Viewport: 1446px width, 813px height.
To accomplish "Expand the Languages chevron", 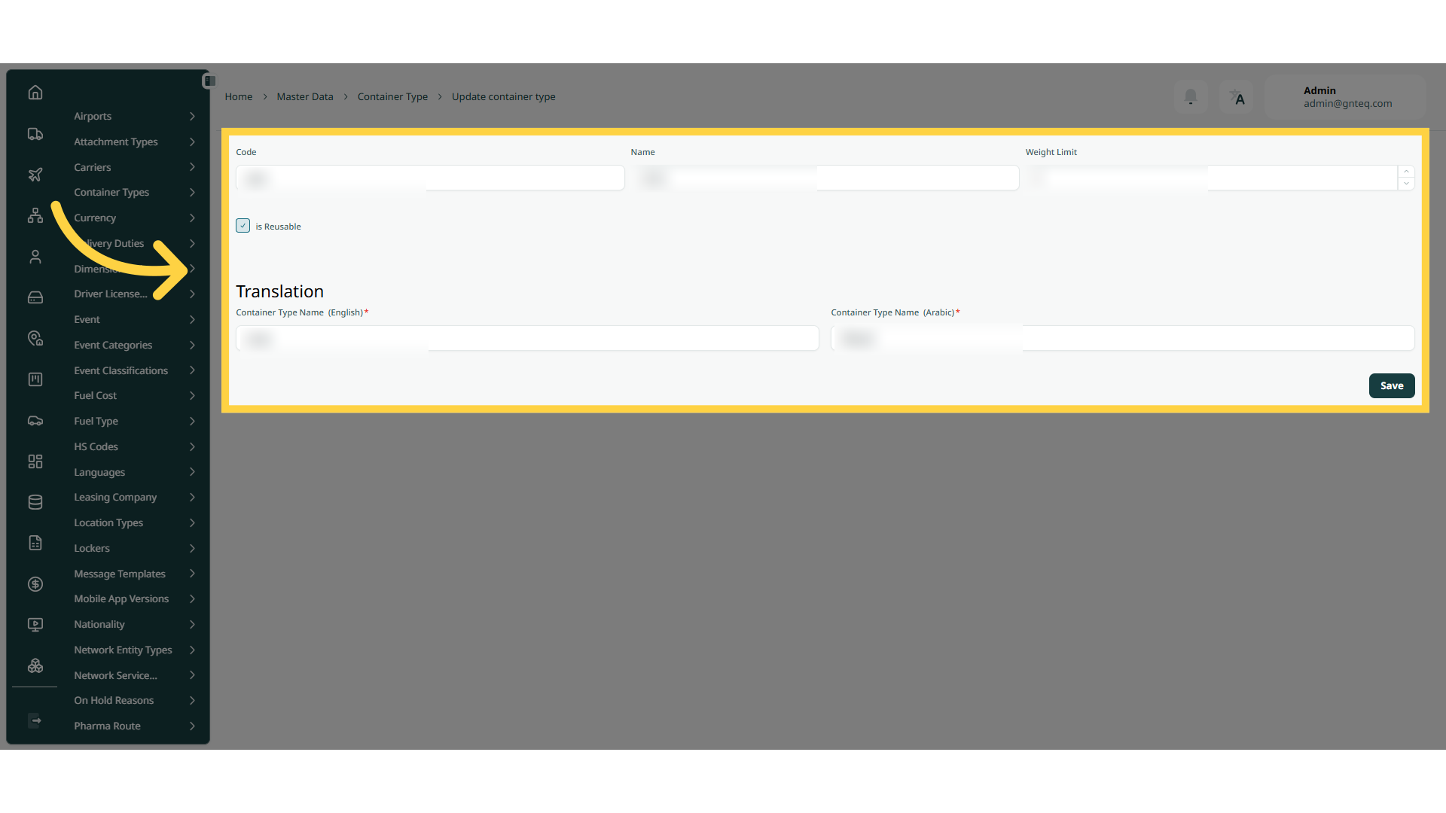I will point(193,472).
